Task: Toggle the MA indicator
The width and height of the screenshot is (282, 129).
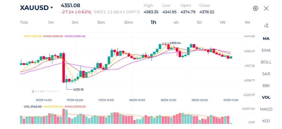Action: [266, 38]
